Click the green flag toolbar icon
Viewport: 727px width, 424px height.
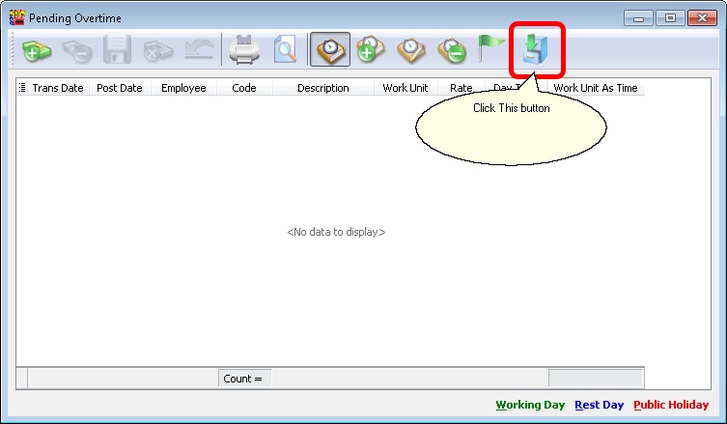click(x=491, y=48)
